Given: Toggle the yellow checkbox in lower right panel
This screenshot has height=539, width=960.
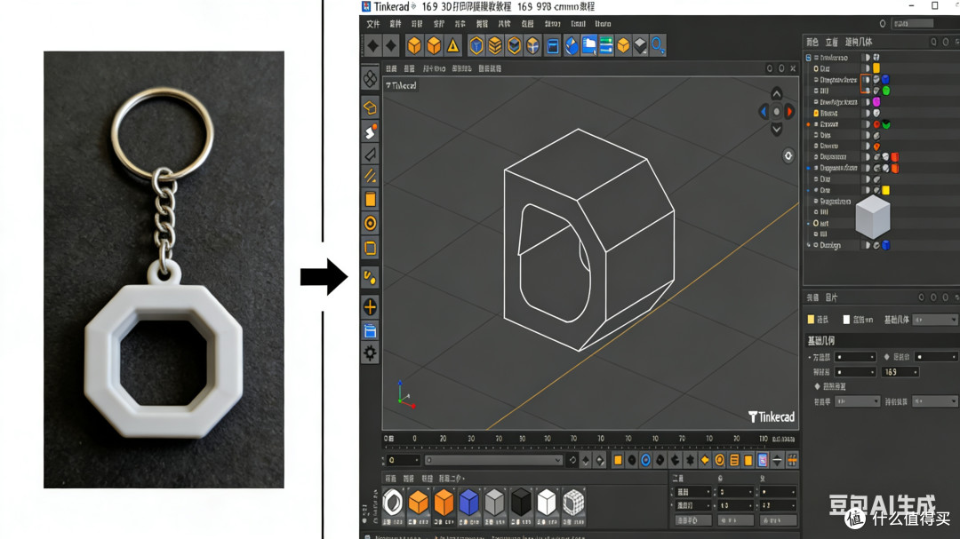Looking at the screenshot, I should [812, 320].
